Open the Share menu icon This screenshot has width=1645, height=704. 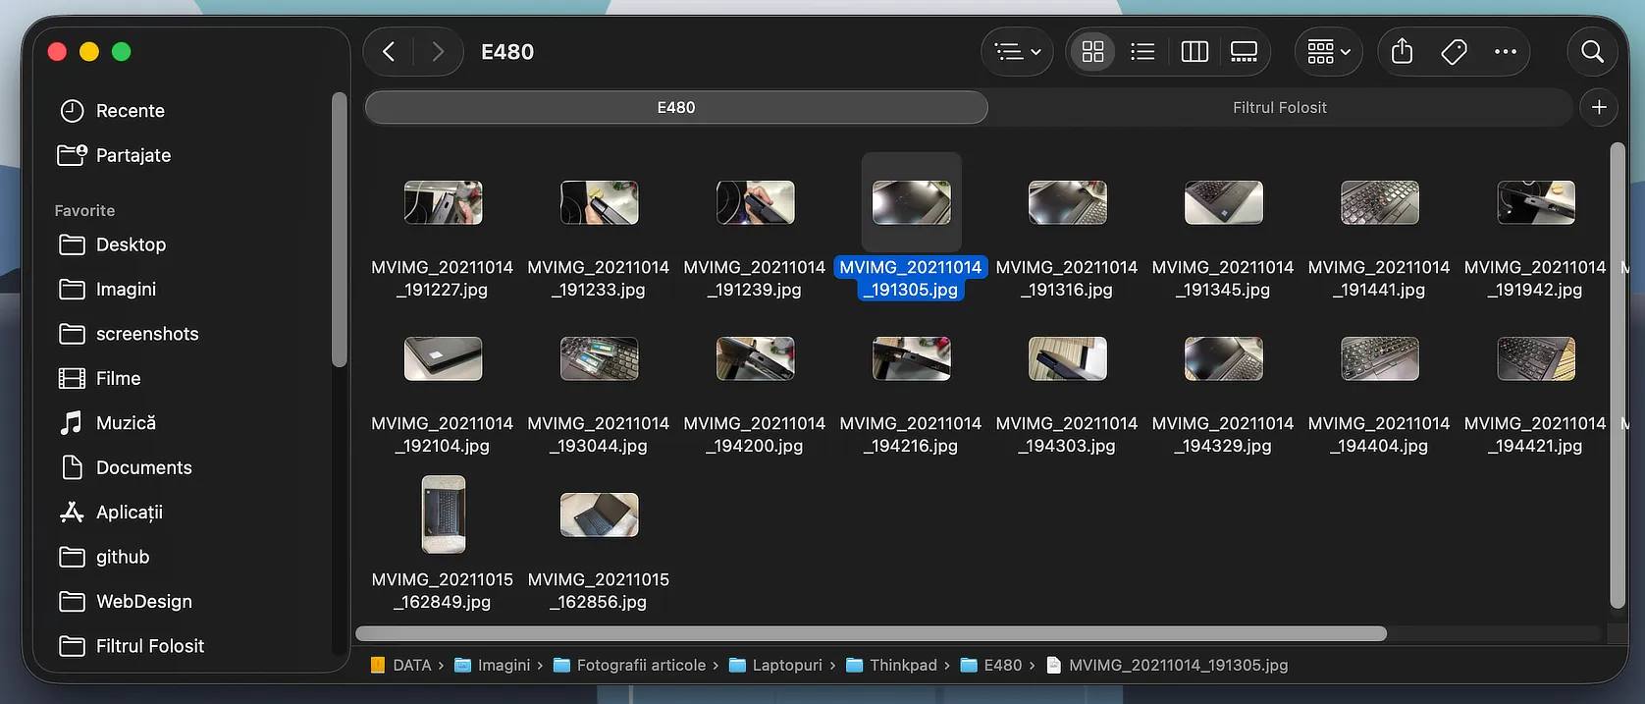point(1402,52)
